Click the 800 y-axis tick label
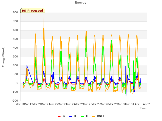162x121 pixels. [x=15, y=12]
